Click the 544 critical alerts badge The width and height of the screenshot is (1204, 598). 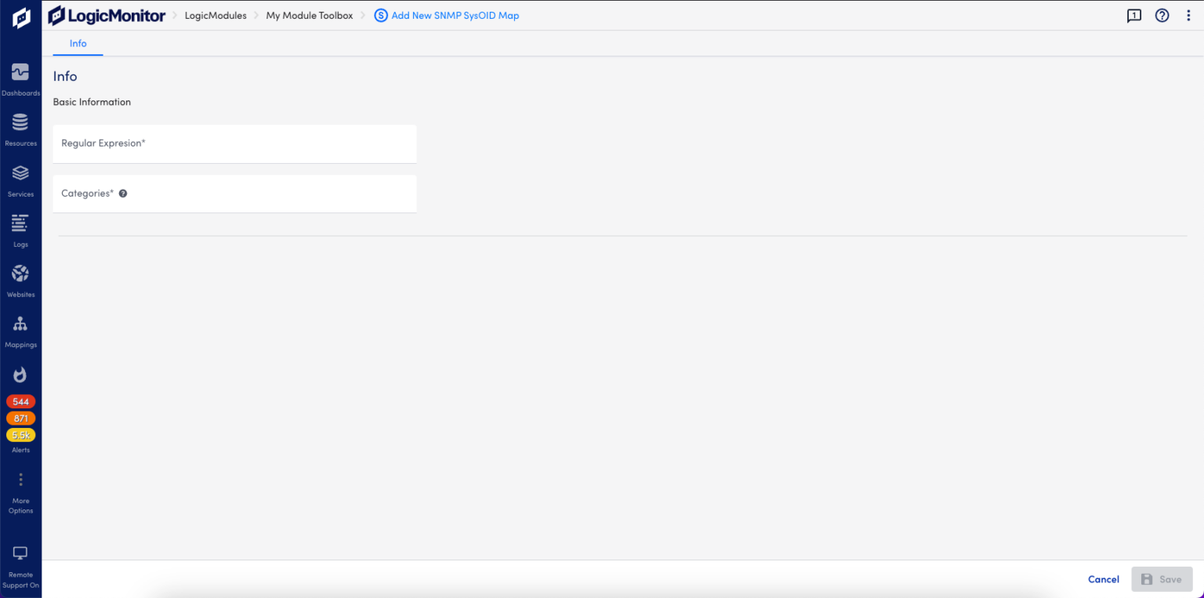pyautogui.click(x=20, y=401)
